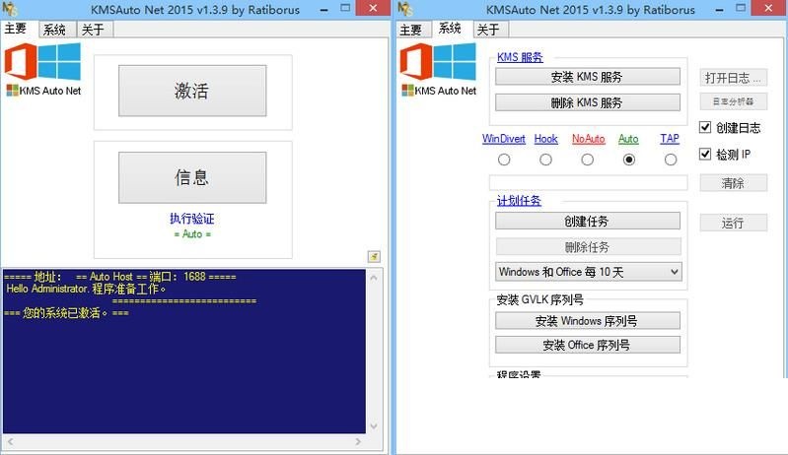Screen dimensions: 788x455
Task: Click the 创建任务 button
Action: pyautogui.click(x=588, y=221)
